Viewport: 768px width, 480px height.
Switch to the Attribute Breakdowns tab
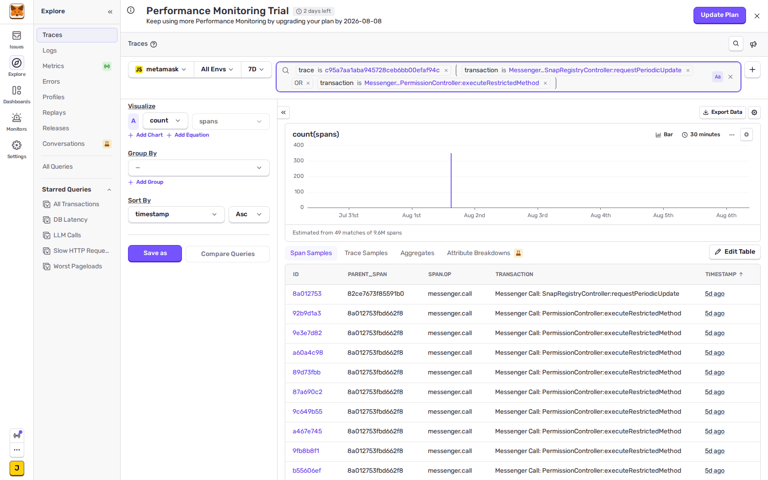coord(485,253)
